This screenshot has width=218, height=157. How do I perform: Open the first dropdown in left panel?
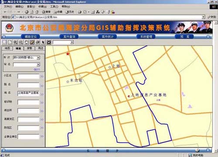click(x=38, y=58)
